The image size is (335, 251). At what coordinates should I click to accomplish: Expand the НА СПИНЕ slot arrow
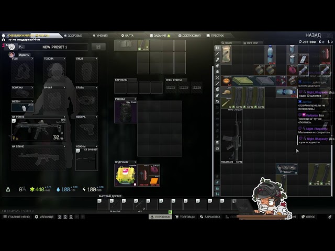[x=64, y=146]
